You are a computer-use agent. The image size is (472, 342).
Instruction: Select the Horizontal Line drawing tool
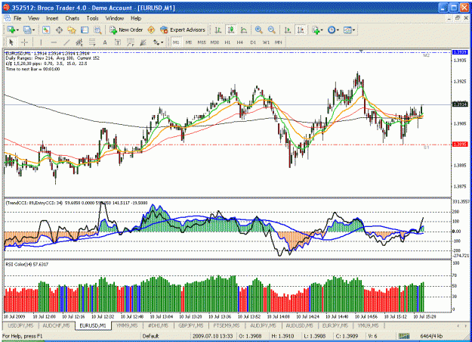[x=54, y=42]
